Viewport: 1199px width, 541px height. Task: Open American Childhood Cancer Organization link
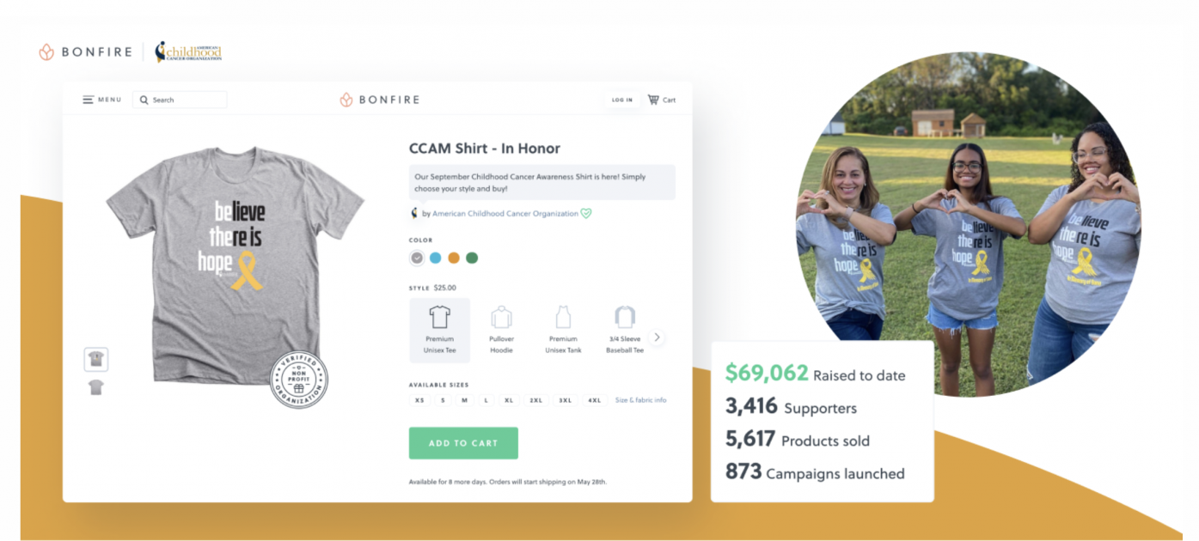[x=505, y=214]
